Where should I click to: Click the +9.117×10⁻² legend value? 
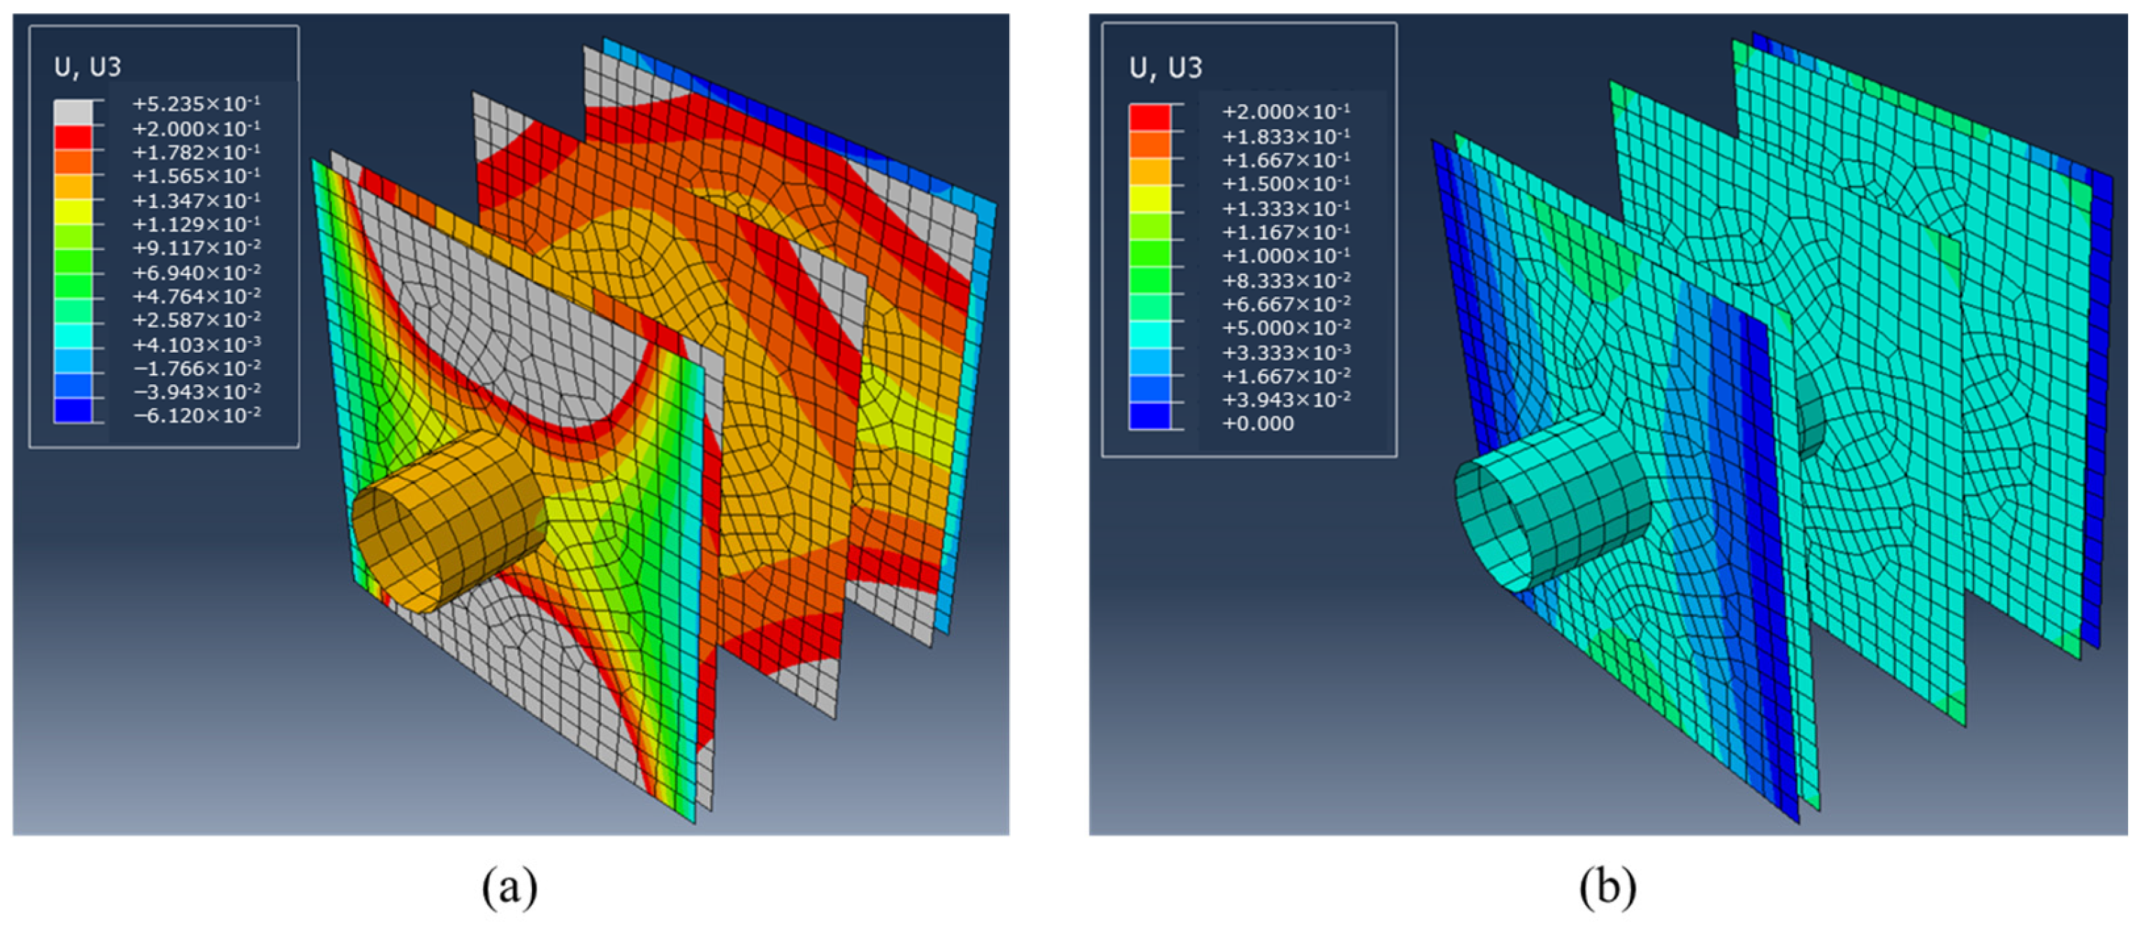click(x=196, y=247)
